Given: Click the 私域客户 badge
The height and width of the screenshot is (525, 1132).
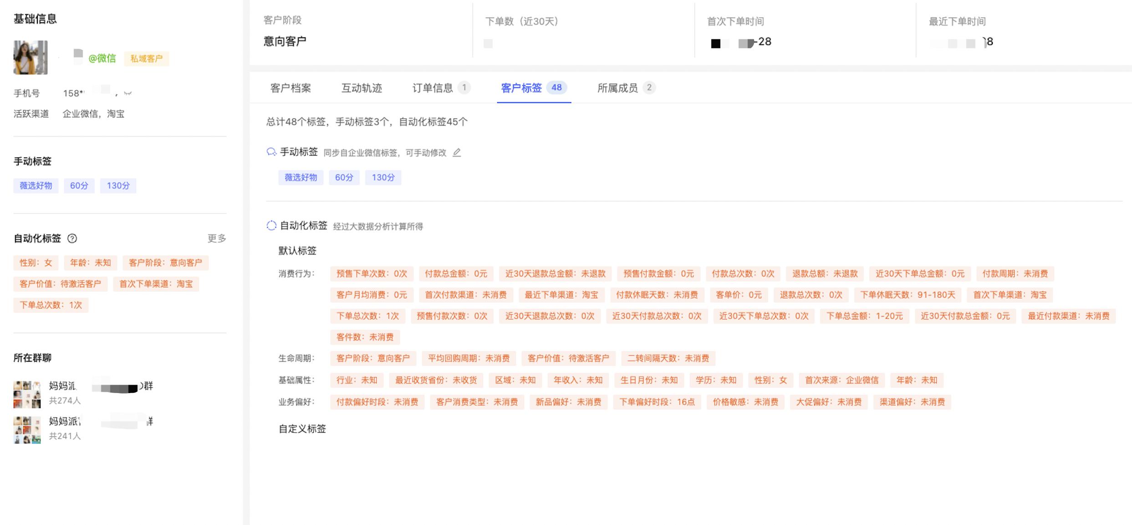Looking at the screenshot, I should coord(146,59).
